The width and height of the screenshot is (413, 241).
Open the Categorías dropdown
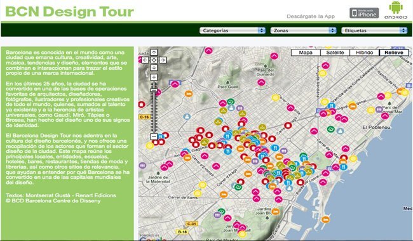(233, 30)
